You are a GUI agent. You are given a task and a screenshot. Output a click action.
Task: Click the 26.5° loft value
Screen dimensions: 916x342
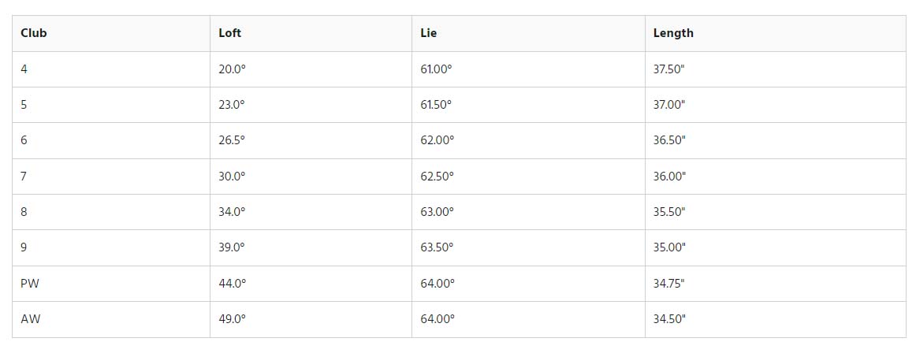(x=232, y=140)
